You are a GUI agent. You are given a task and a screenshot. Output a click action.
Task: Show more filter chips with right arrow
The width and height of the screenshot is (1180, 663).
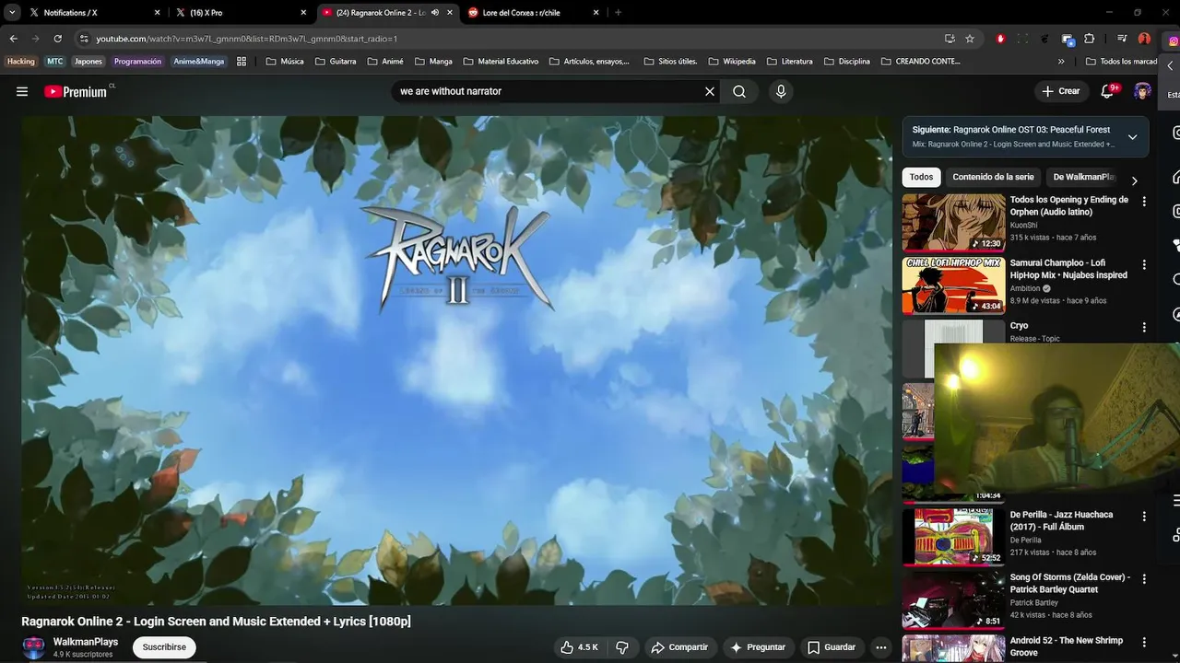[1134, 180]
